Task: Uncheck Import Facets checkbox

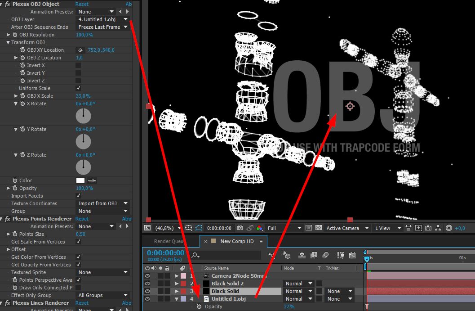Action: 78,196
